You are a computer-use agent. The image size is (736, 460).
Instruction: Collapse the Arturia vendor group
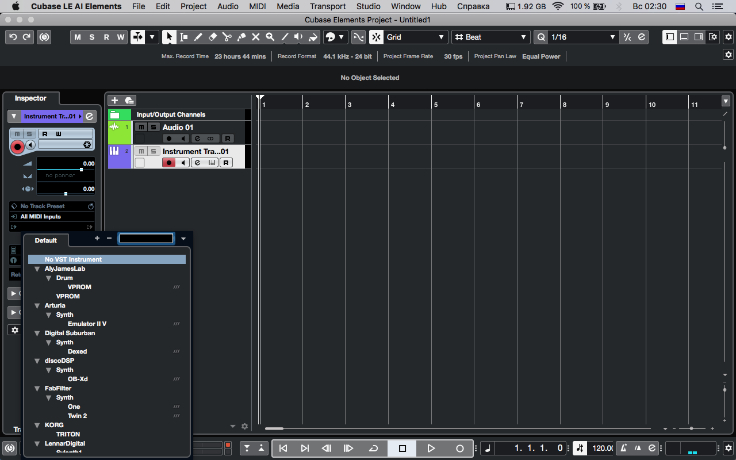[x=37, y=306]
